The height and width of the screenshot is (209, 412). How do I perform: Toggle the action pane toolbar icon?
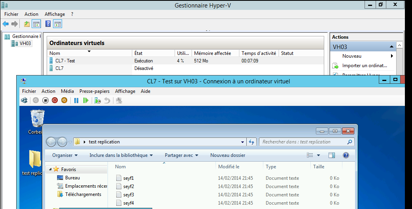58,24
